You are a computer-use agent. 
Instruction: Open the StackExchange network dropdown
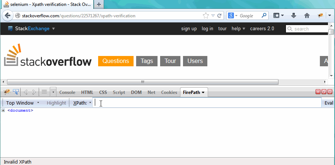31,29
